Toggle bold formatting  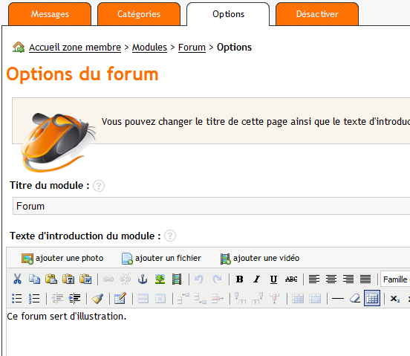click(x=239, y=279)
